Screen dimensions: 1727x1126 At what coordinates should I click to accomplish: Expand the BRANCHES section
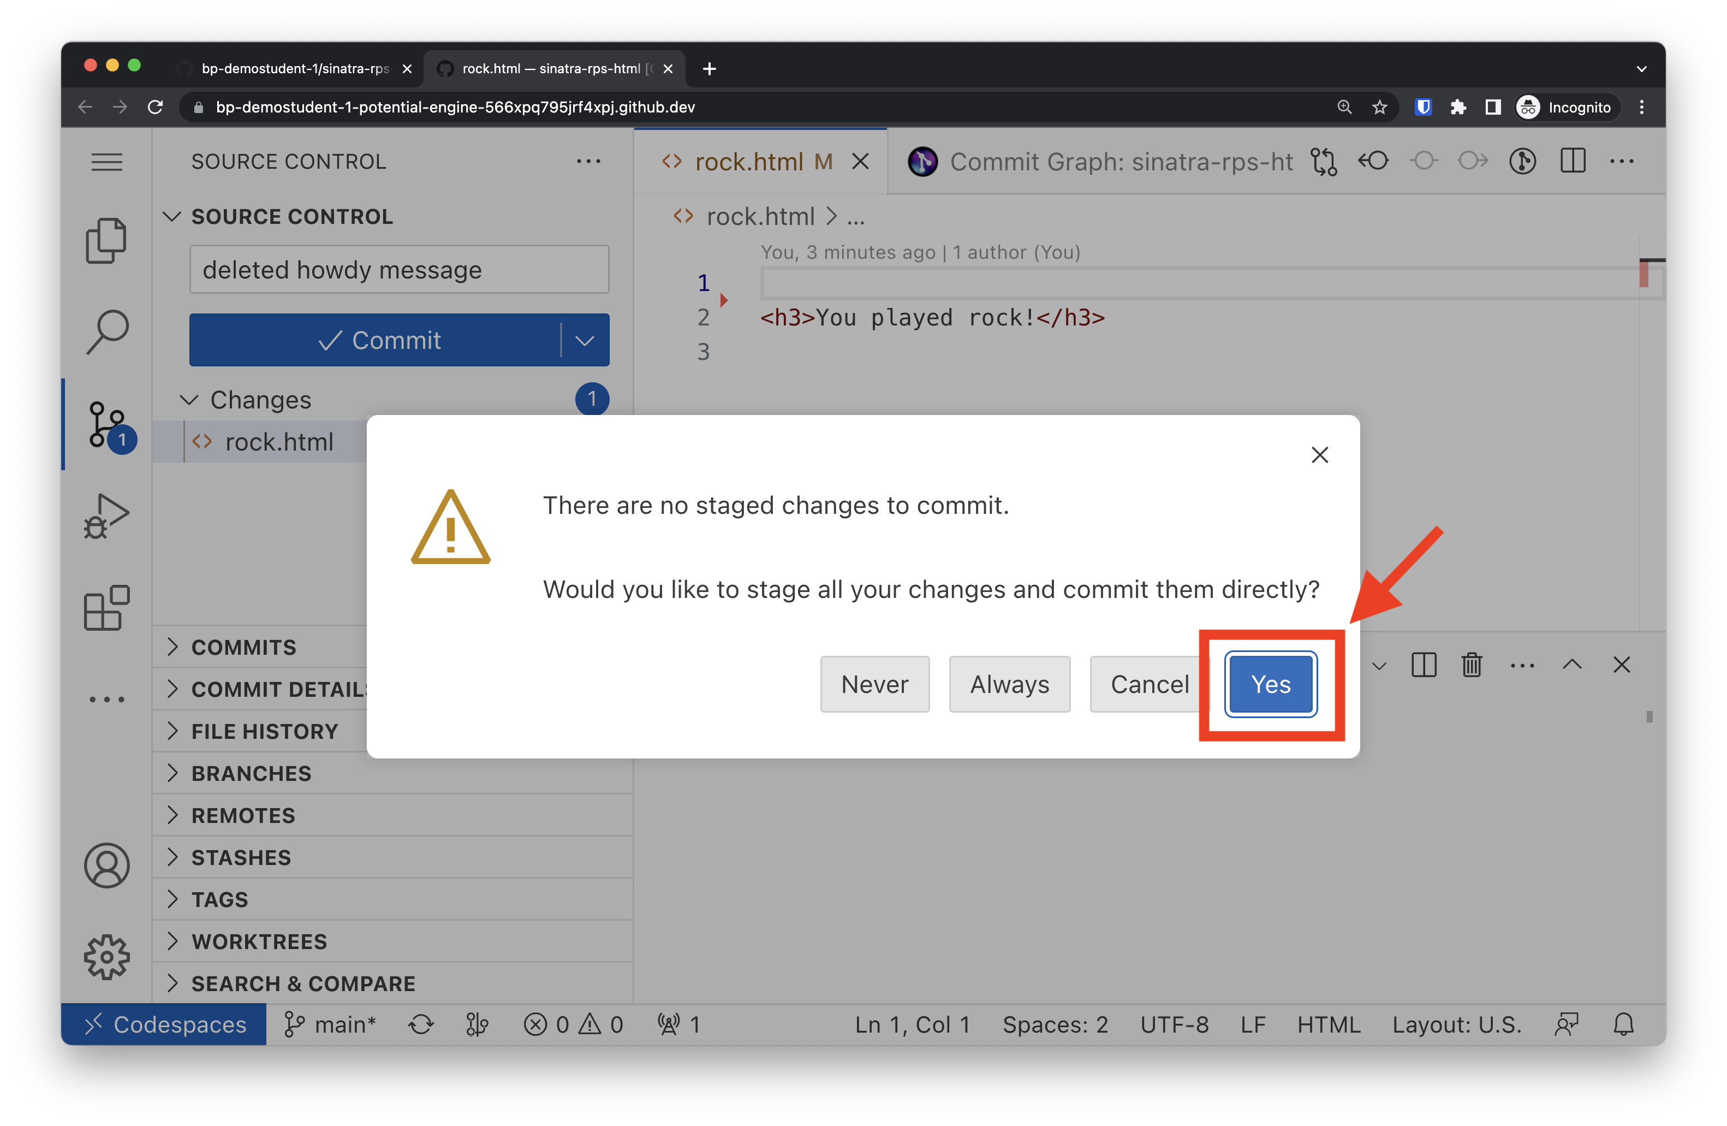coord(251,773)
